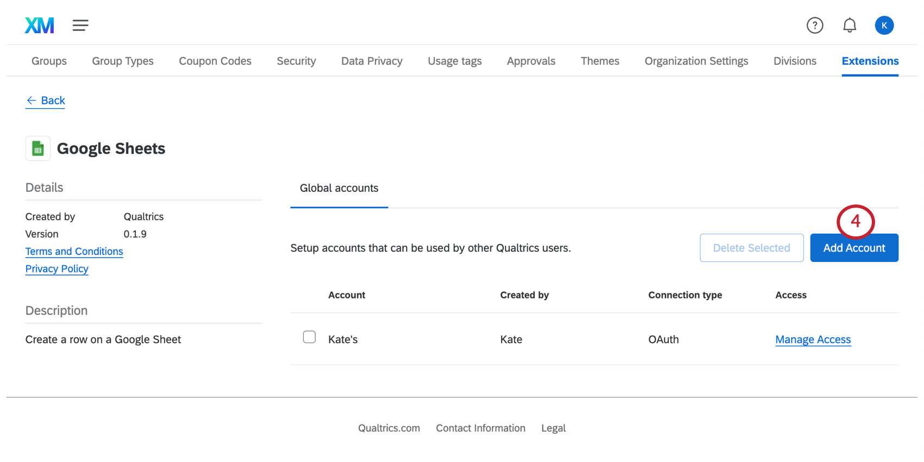Open Manage Access for Kate's account
924x462 pixels.
(813, 340)
